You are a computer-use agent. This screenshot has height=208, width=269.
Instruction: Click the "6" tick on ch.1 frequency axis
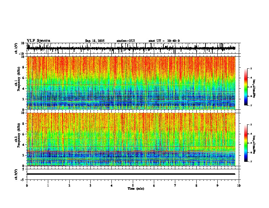(x=23, y=78)
